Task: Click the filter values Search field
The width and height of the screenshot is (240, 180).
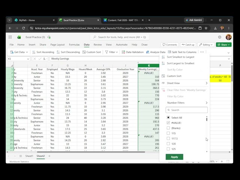Action: pyautogui.click(x=187, y=110)
